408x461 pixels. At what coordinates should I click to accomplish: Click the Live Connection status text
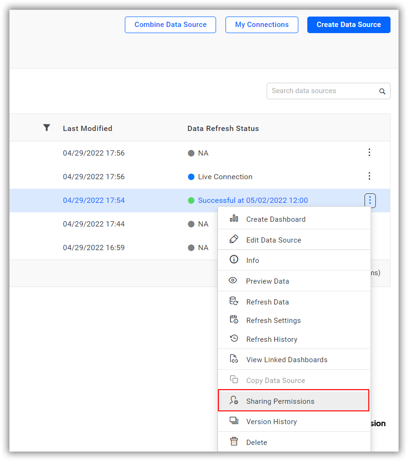click(225, 177)
